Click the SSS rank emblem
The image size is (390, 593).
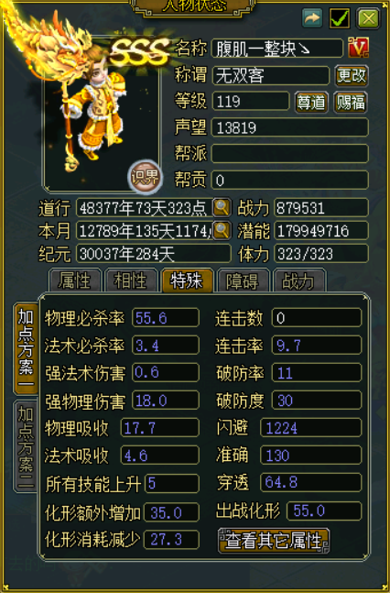(x=140, y=51)
